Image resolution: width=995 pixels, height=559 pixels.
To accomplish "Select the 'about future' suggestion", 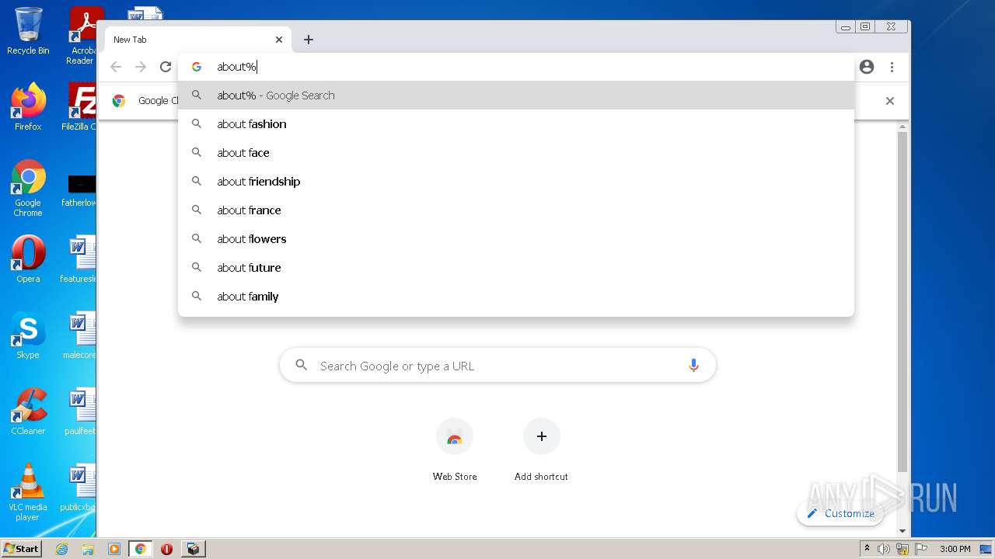I will tap(516, 268).
